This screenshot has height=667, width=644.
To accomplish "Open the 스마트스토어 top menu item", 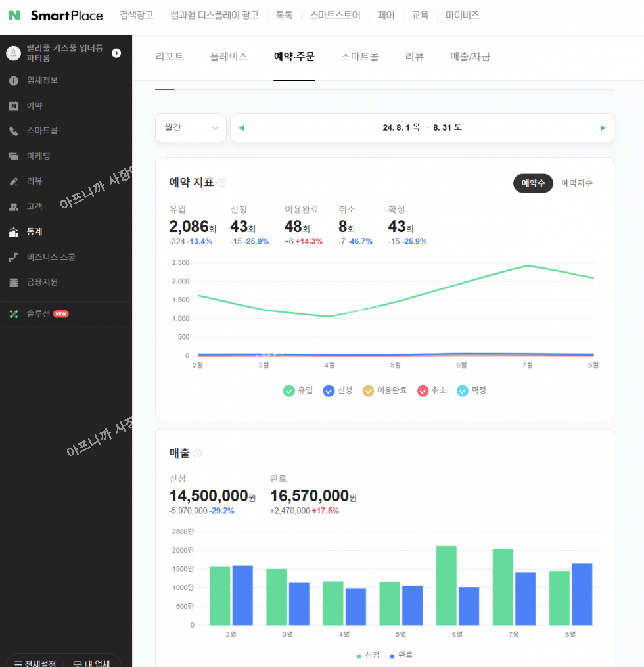I will (x=335, y=15).
